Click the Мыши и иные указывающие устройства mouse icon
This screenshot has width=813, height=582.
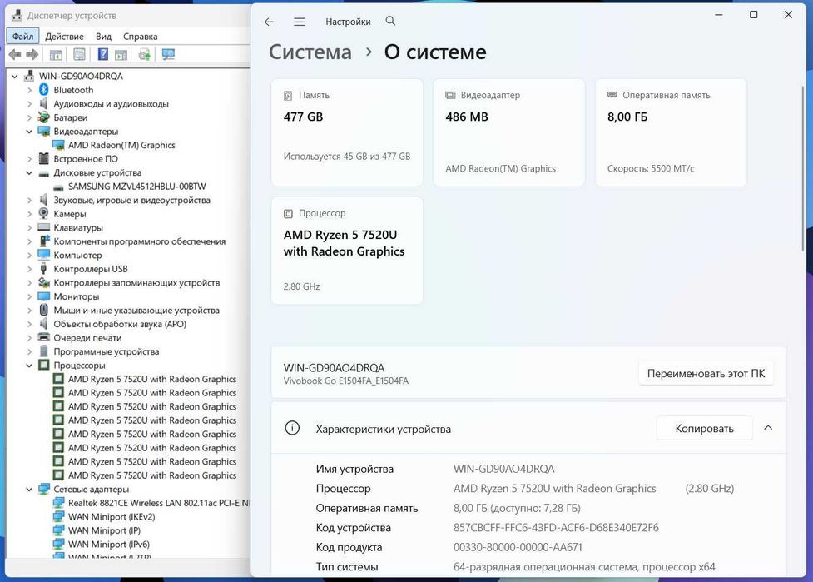point(44,311)
